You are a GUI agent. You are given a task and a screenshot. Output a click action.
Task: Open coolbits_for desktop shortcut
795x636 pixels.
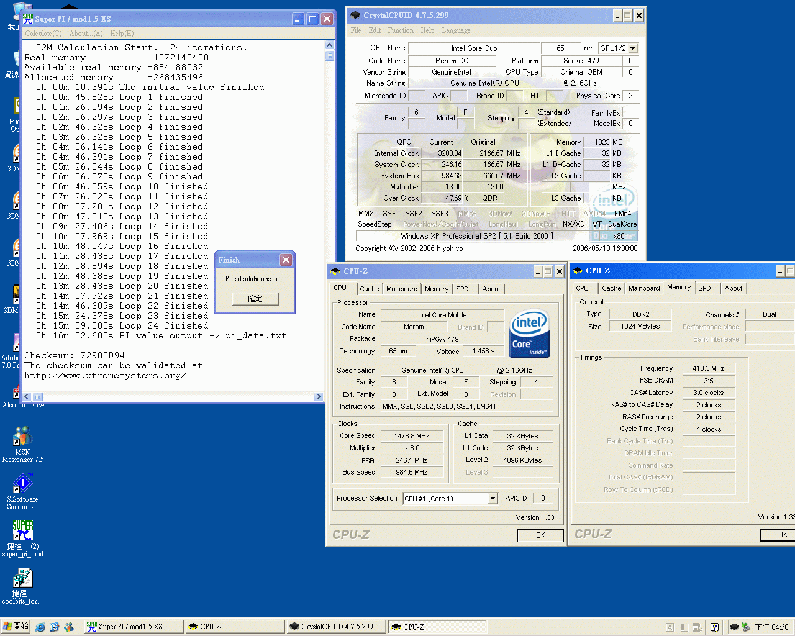[22, 586]
